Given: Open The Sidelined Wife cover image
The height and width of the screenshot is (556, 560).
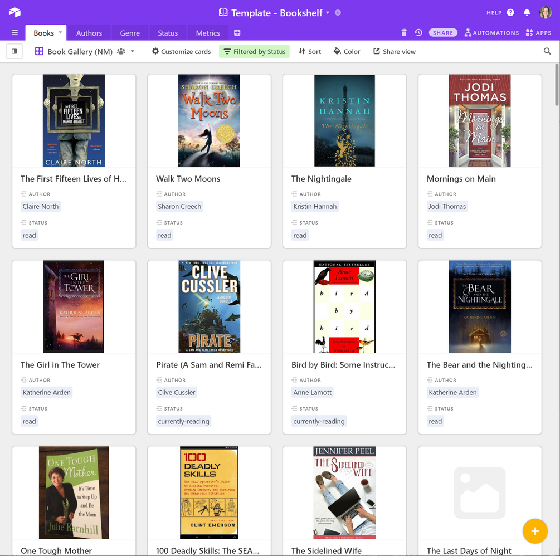Looking at the screenshot, I should pos(345,493).
